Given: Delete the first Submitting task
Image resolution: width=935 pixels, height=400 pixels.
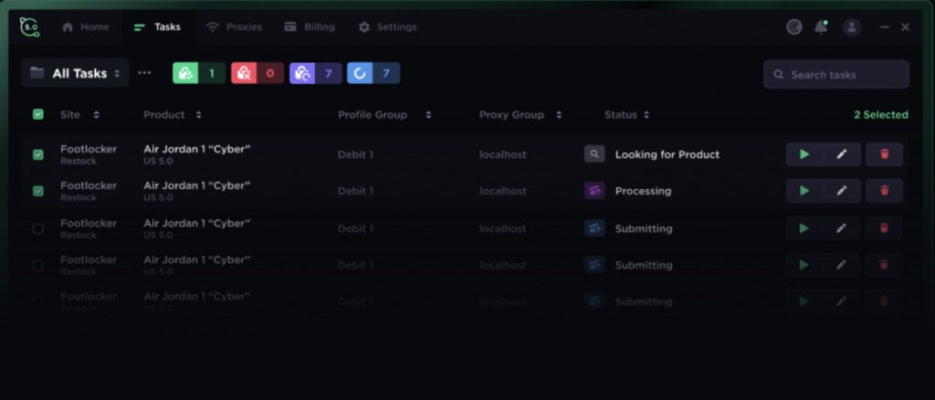Looking at the screenshot, I should (x=884, y=228).
